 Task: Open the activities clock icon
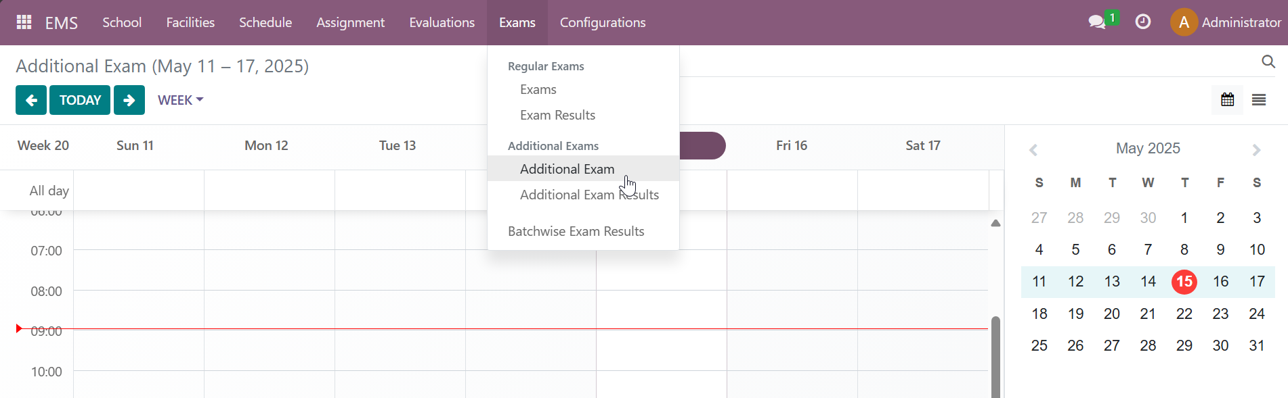pos(1142,22)
